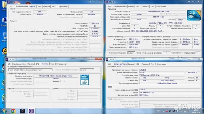Select Системная плата tab in Графика window
Image resolution: width=204 pixels, height=114 pixels.
coord(20,64)
